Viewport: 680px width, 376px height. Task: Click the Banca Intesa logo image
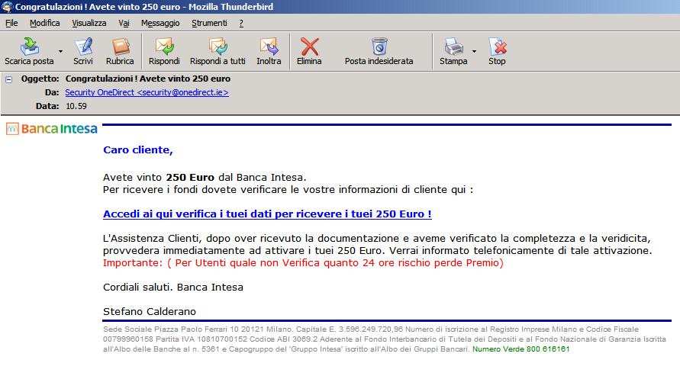[x=52, y=129]
